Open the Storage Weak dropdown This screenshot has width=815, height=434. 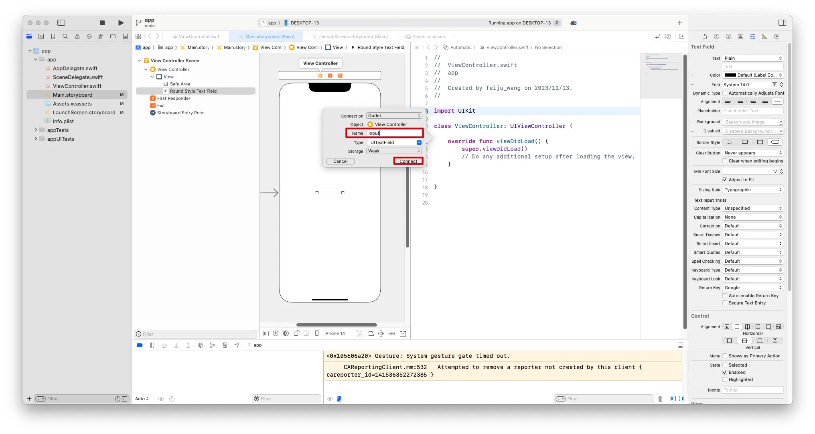(x=394, y=151)
